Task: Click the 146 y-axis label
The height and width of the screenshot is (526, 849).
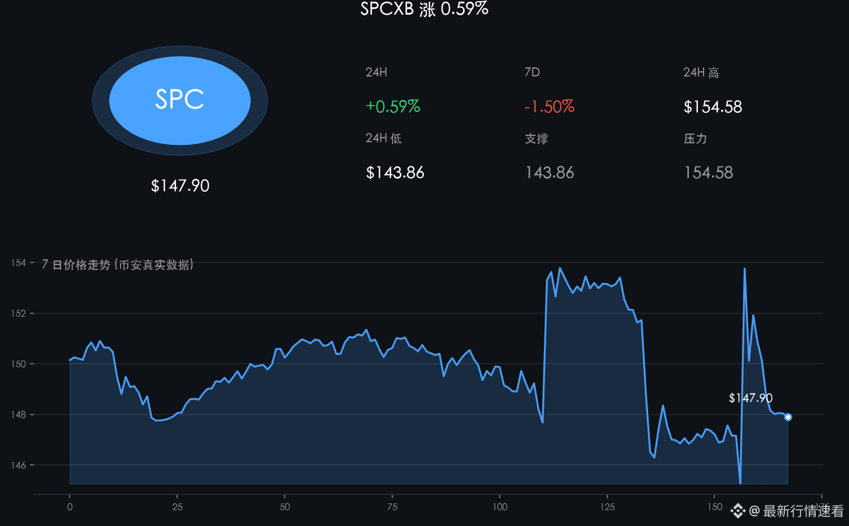Action: [x=19, y=465]
